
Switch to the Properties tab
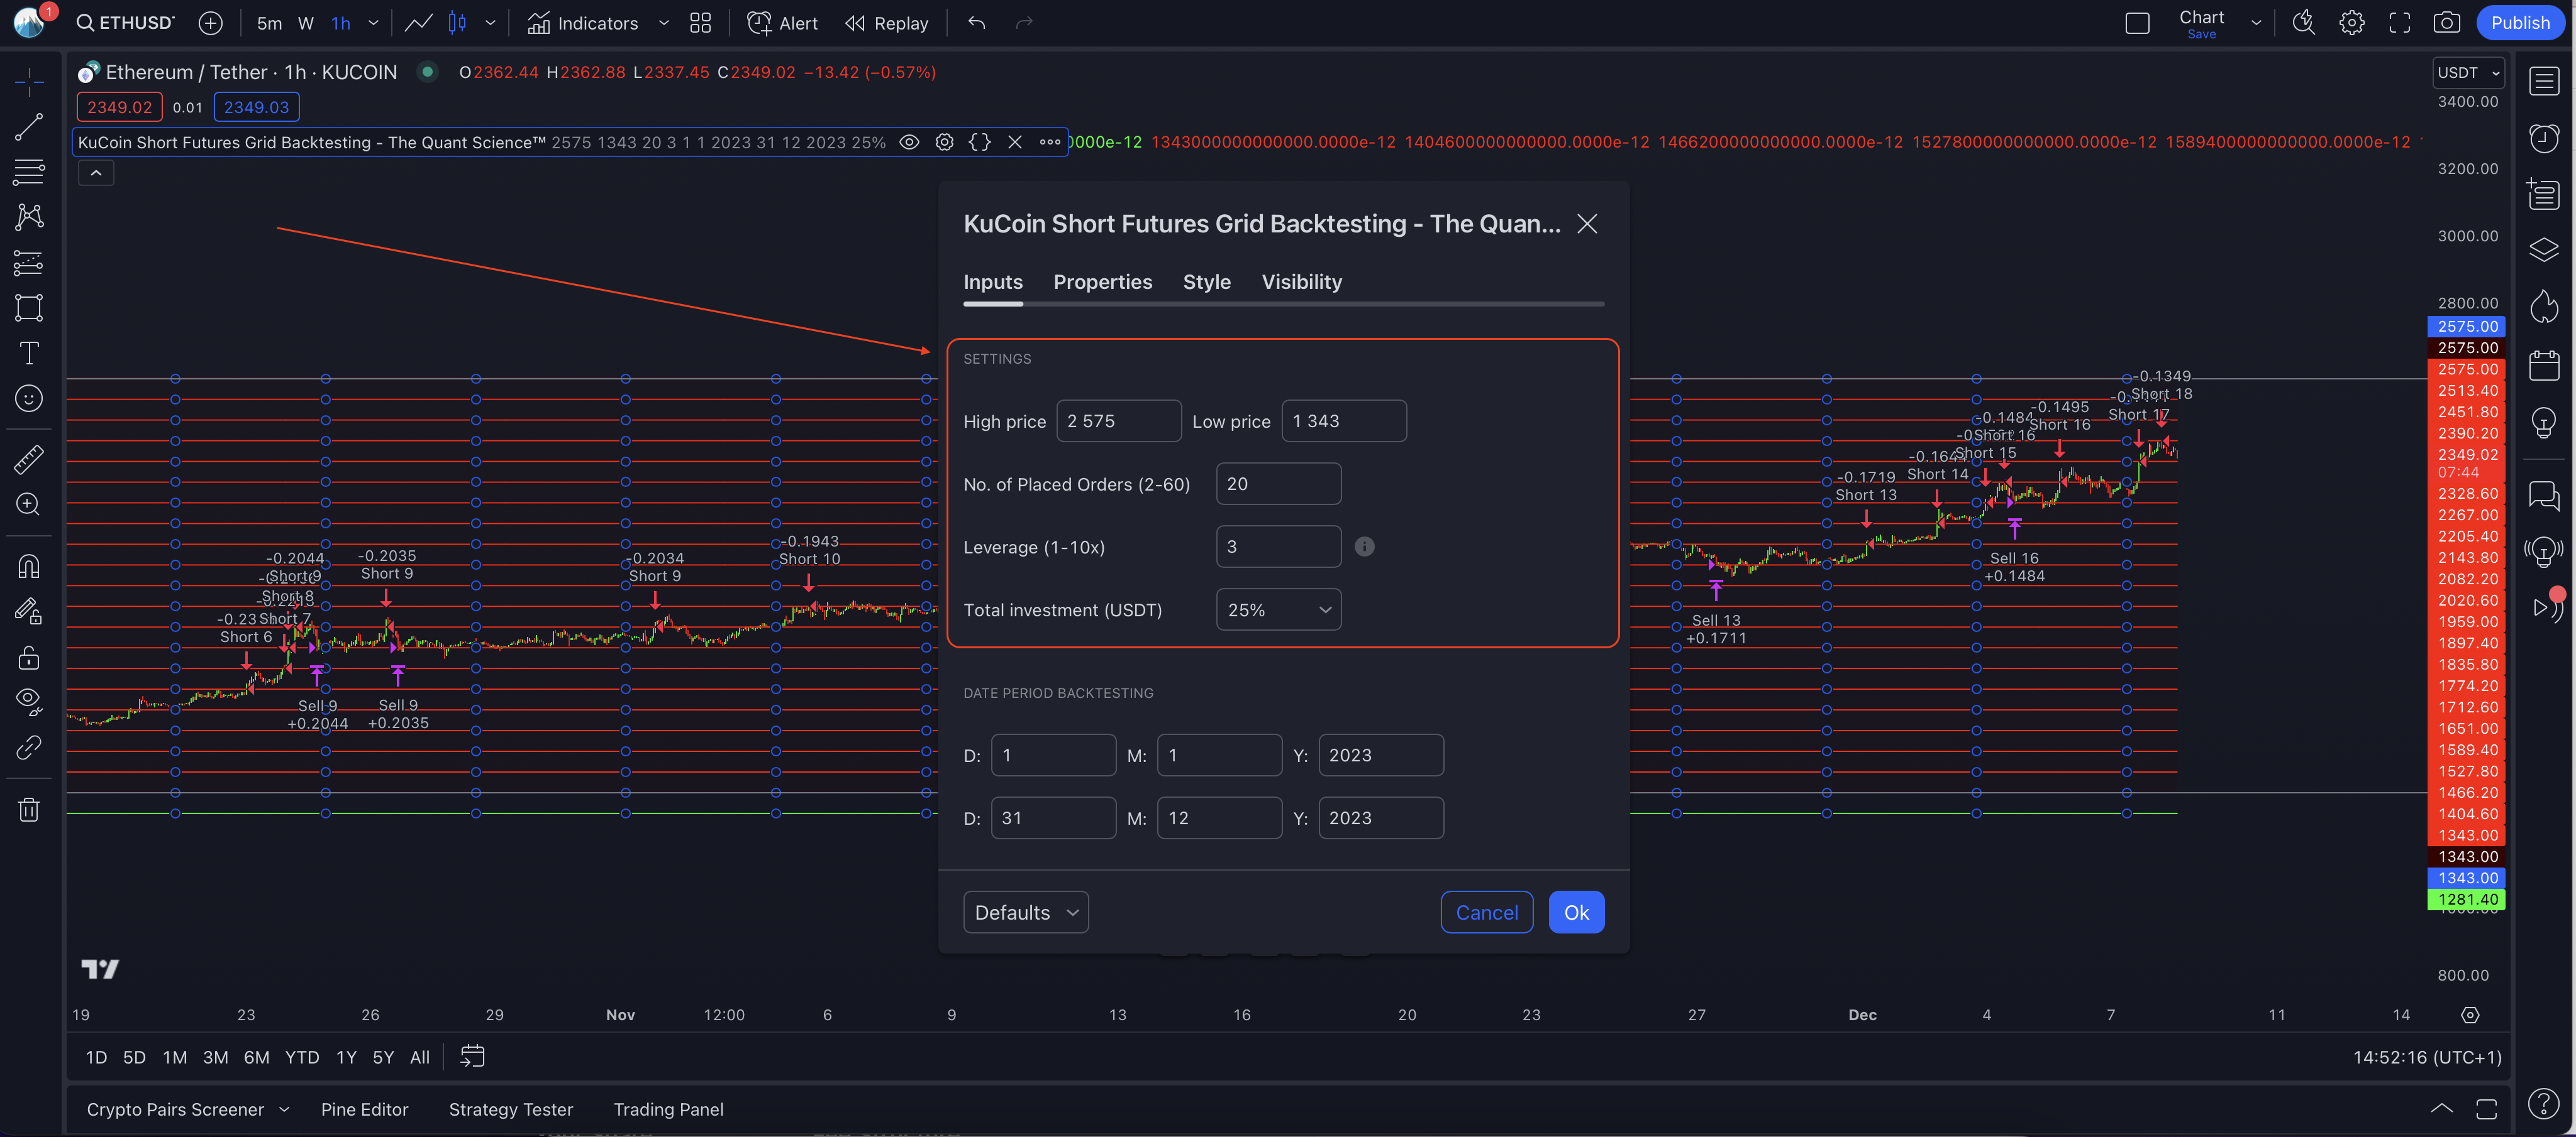click(x=1102, y=282)
